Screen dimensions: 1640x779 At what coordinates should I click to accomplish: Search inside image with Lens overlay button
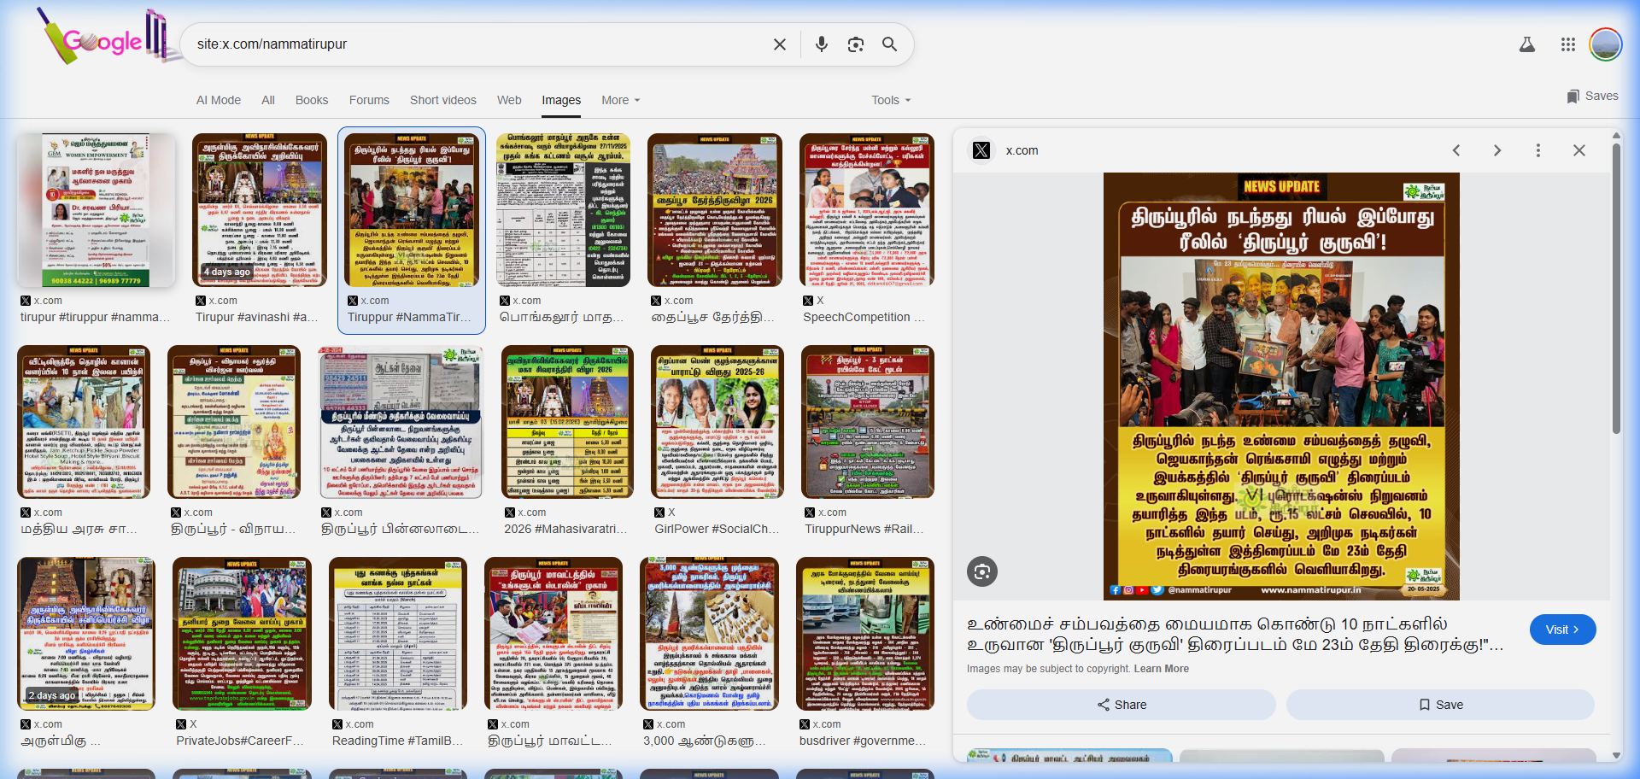[x=982, y=571]
